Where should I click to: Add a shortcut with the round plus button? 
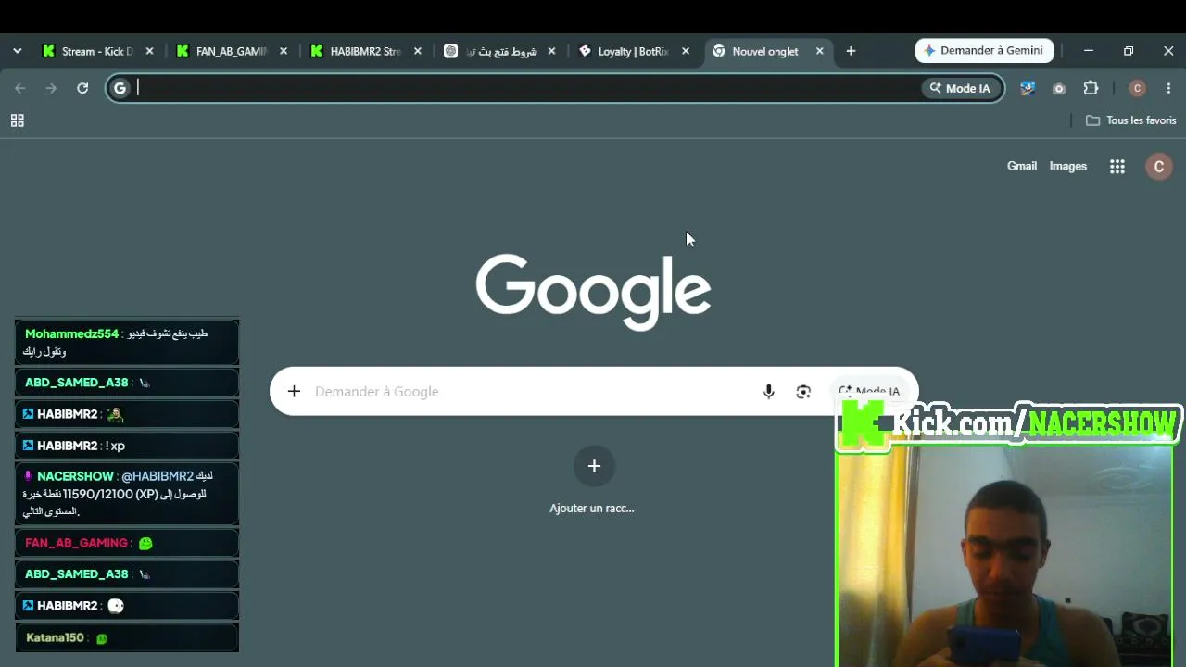coord(594,466)
